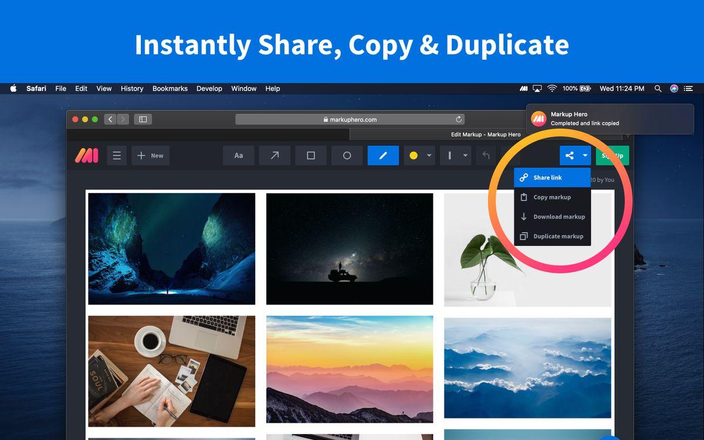The image size is (704, 440).
Task: Choose Copy markup from the dropdown
Action: pyautogui.click(x=553, y=197)
